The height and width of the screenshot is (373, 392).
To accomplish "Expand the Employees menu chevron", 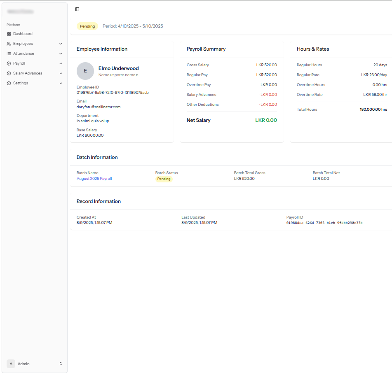I will pos(61,44).
